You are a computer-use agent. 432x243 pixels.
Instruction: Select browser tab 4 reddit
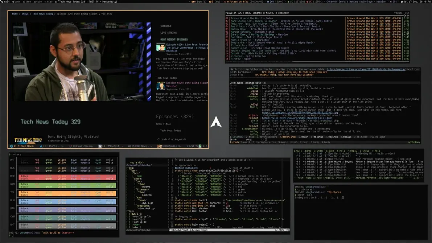tap(111, 146)
